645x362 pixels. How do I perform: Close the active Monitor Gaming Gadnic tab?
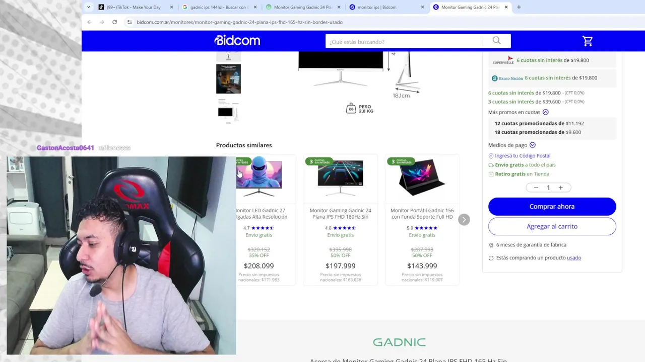click(x=506, y=8)
